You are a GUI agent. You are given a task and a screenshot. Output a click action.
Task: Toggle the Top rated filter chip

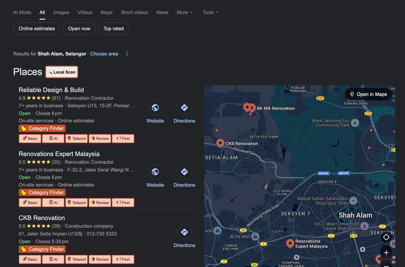(114, 28)
